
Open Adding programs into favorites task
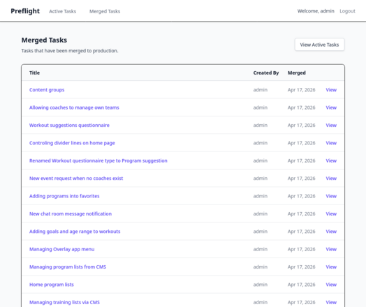click(64, 196)
